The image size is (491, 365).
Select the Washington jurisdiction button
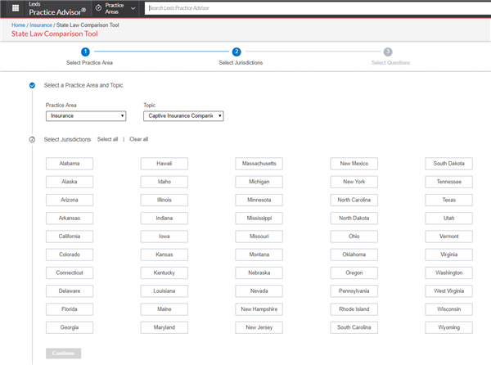449,273
